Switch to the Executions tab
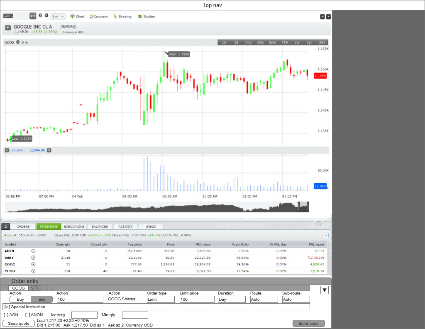The image size is (425, 329). [x=74, y=226]
